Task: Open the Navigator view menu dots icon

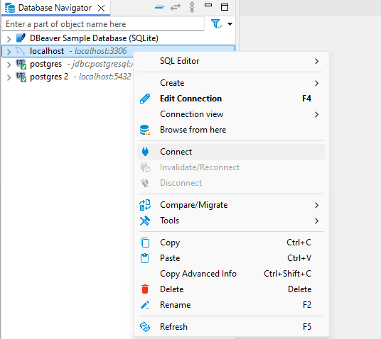Action: [x=192, y=8]
